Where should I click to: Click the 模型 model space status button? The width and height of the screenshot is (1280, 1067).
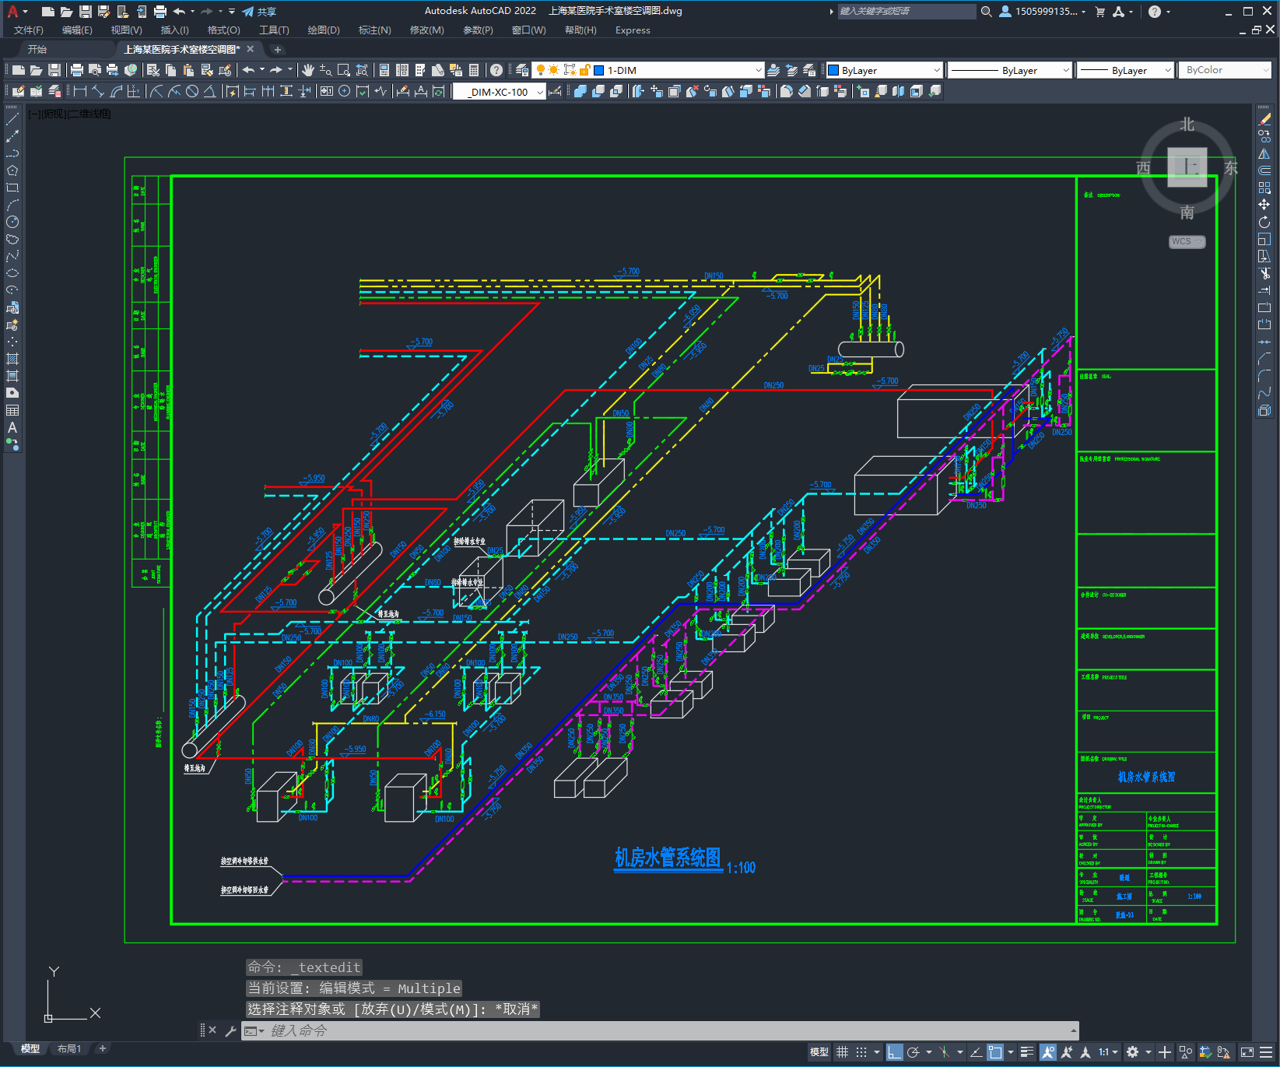click(x=819, y=1052)
